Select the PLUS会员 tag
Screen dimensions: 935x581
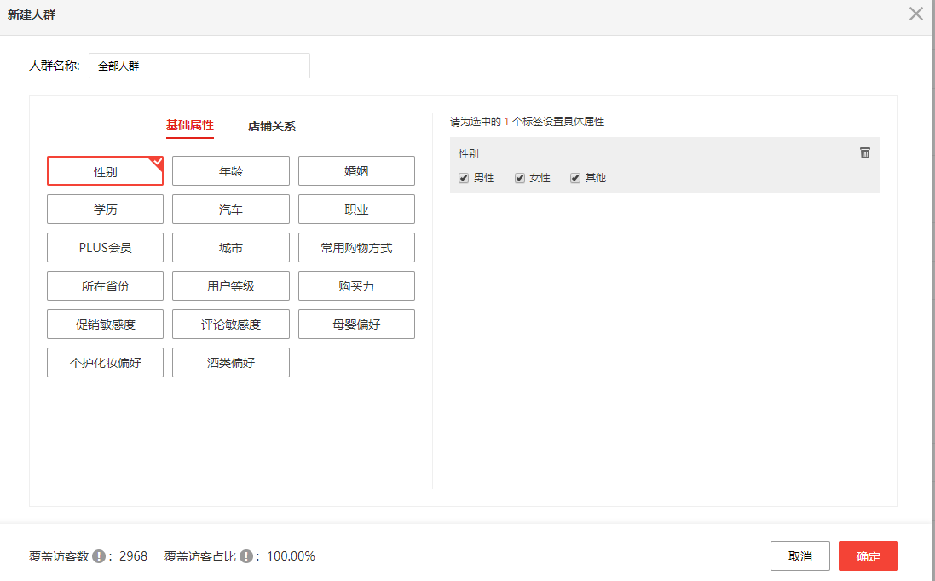(105, 248)
